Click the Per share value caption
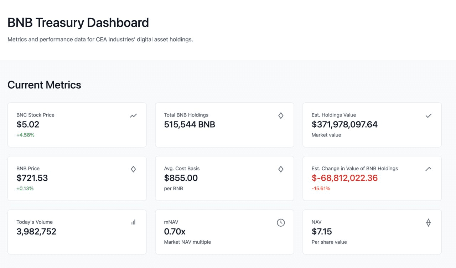 coord(329,242)
